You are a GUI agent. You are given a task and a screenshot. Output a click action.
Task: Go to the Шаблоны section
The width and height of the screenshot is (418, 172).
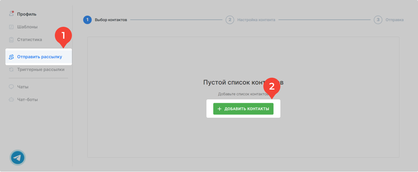pos(27,27)
